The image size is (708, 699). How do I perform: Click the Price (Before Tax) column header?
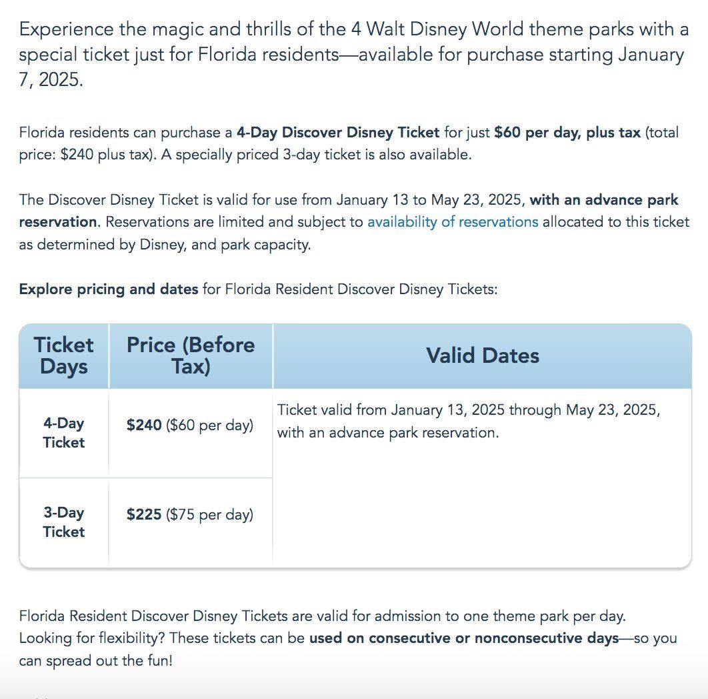(191, 356)
